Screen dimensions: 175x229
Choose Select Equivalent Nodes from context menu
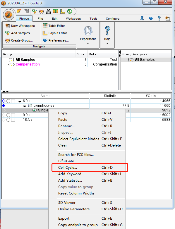pos(87,139)
